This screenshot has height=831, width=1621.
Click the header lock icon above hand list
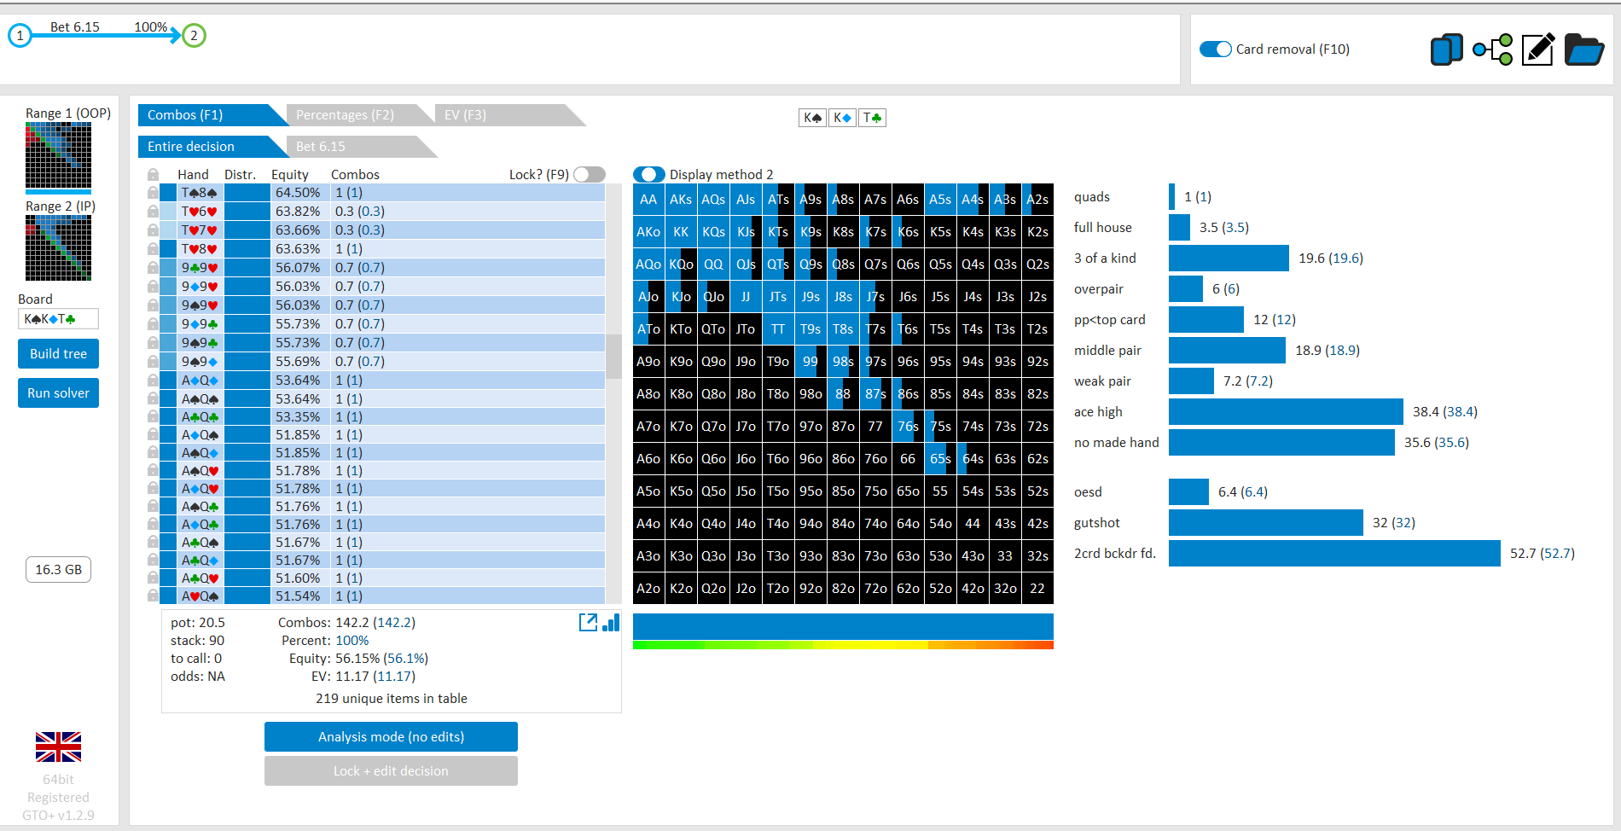[x=153, y=174]
